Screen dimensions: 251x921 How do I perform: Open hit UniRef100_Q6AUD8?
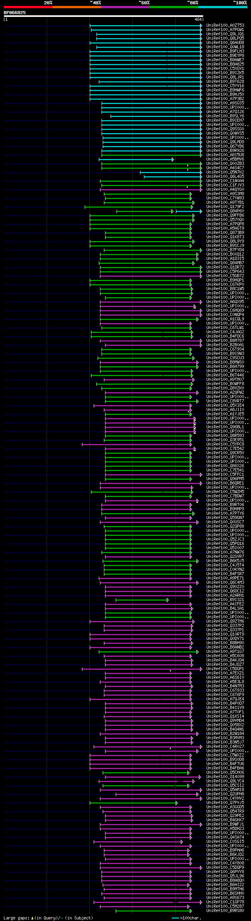coord(225,43)
